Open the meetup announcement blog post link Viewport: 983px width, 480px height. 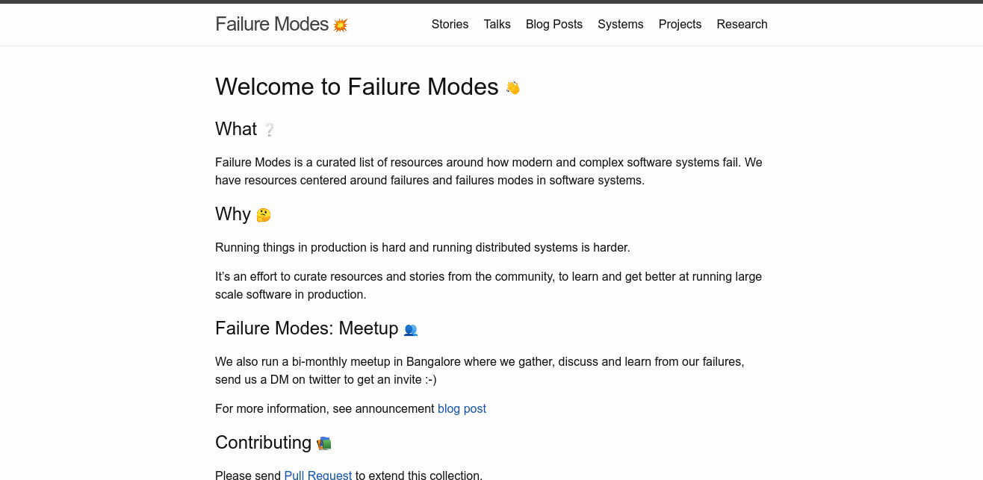pyautogui.click(x=462, y=408)
